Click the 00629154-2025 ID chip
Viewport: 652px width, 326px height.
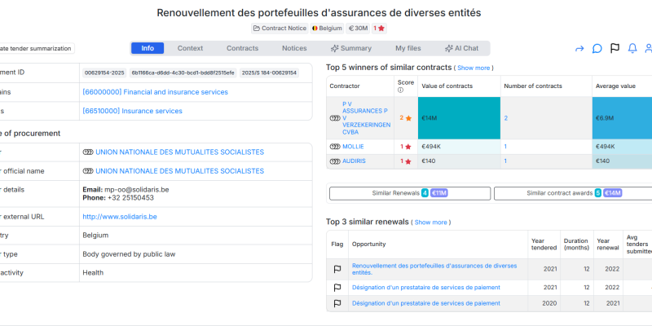(x=104, y=73)
